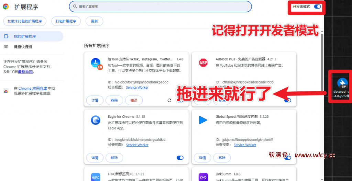
Task: Click the 我的扩展程序 puzzle icon in sidebar
Action: pos(6,36)
